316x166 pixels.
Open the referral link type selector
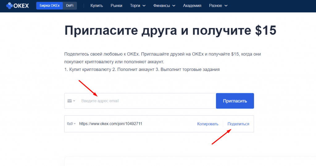(71, 124)
